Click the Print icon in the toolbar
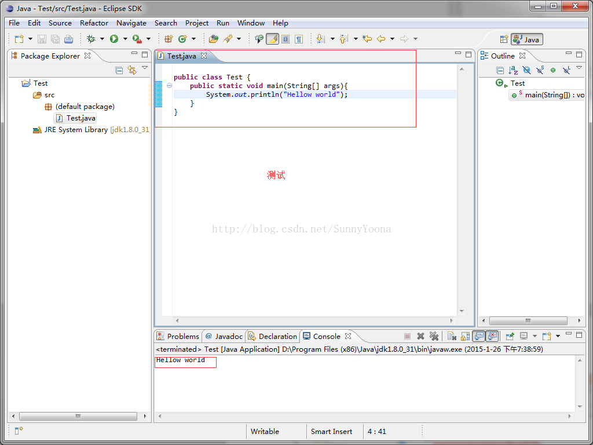Image resolution: width=593 pixels, height=445 pixels. point(68,39)
